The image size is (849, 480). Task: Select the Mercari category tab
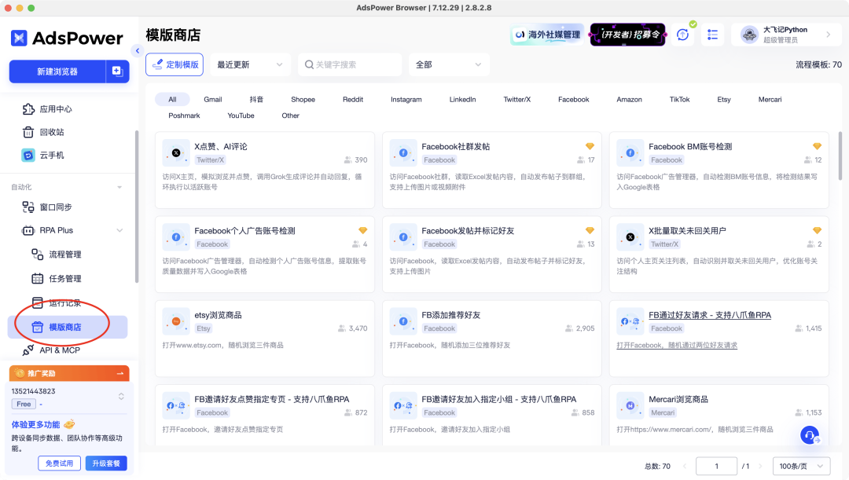[x=770, y=100]
